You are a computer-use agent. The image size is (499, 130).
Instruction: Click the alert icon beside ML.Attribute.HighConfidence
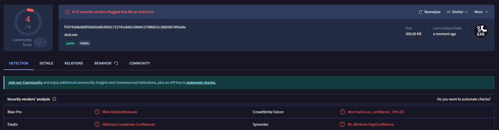coord(342,124)
